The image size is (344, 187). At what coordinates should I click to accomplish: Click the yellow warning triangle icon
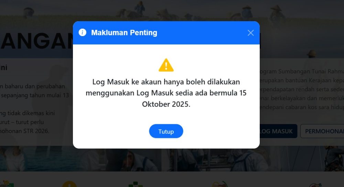tap(166, 65)
